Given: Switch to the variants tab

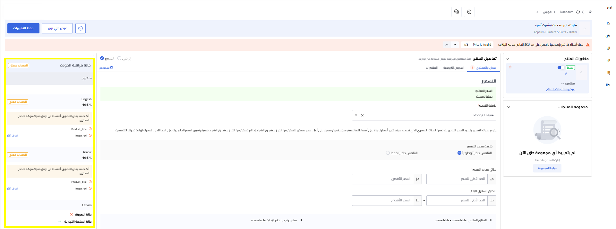Looking at the screenshot, I should point(432,68).
